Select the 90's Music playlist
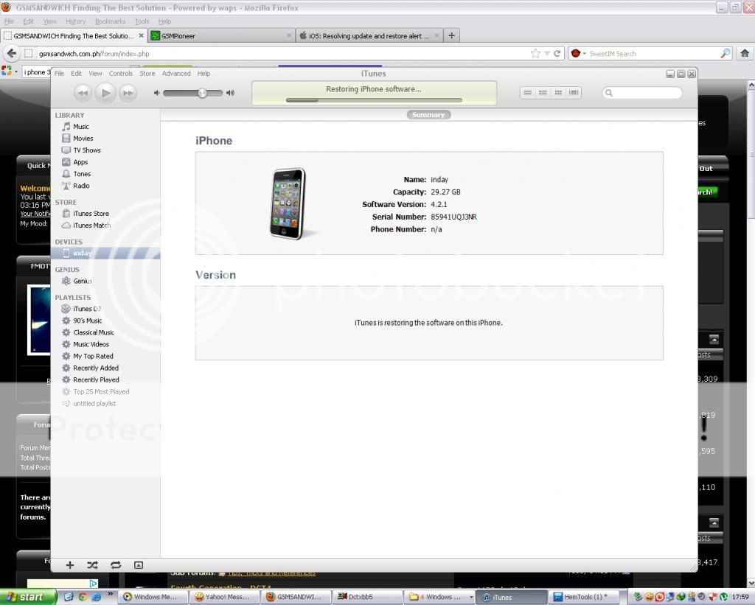Viewport: 755px width, 605px height. coord(87,321)
